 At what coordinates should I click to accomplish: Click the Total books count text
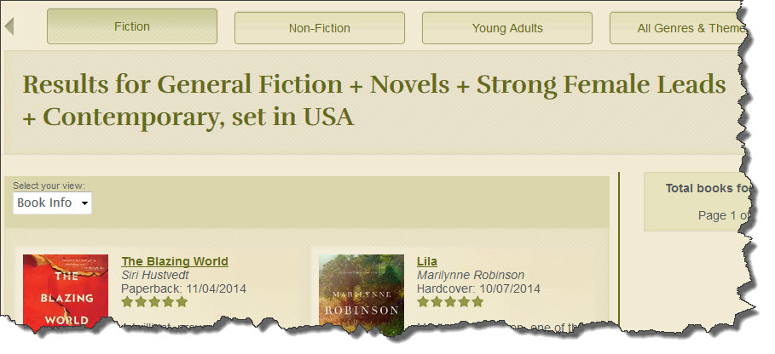point(708,188)
